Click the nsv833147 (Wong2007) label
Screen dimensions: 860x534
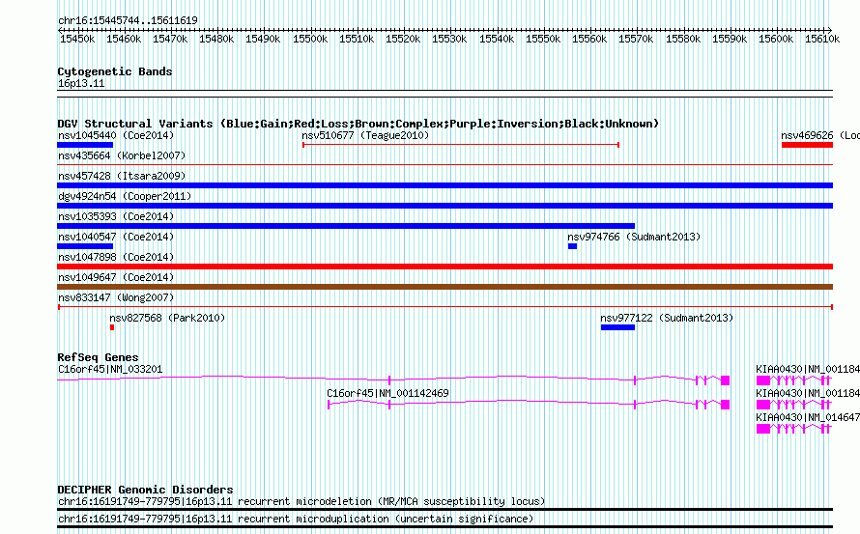point(116,297)
